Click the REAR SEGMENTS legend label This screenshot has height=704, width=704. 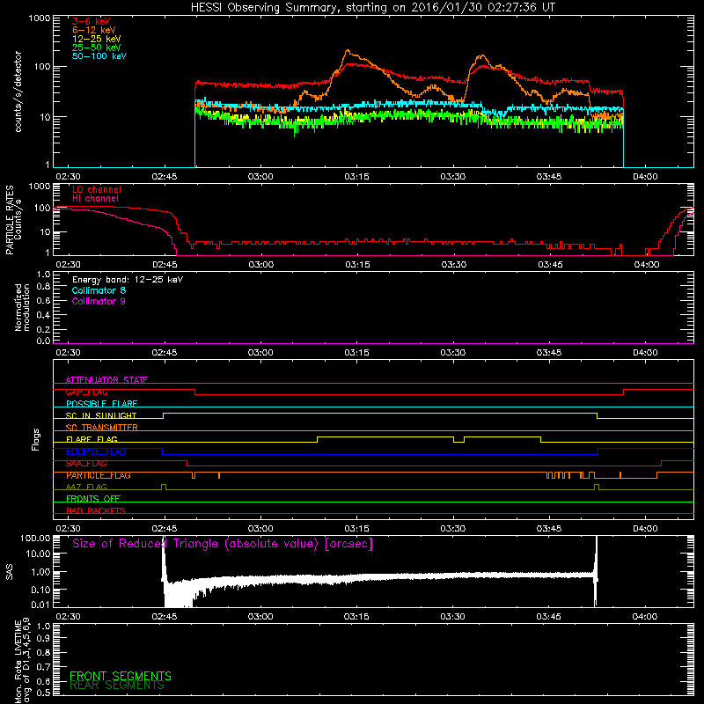tap(117, 686)
